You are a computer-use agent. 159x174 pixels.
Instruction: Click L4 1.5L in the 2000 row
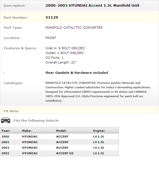[x=99, y=137]
